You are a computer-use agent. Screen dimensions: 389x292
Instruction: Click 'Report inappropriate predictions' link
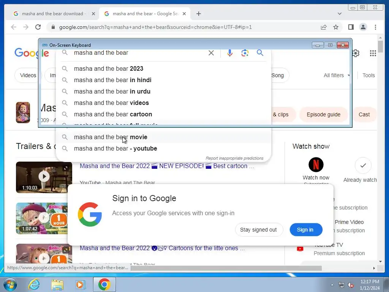tap(234, 158)
